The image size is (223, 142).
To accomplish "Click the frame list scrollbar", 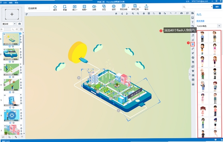I will [x=23, y=50].
